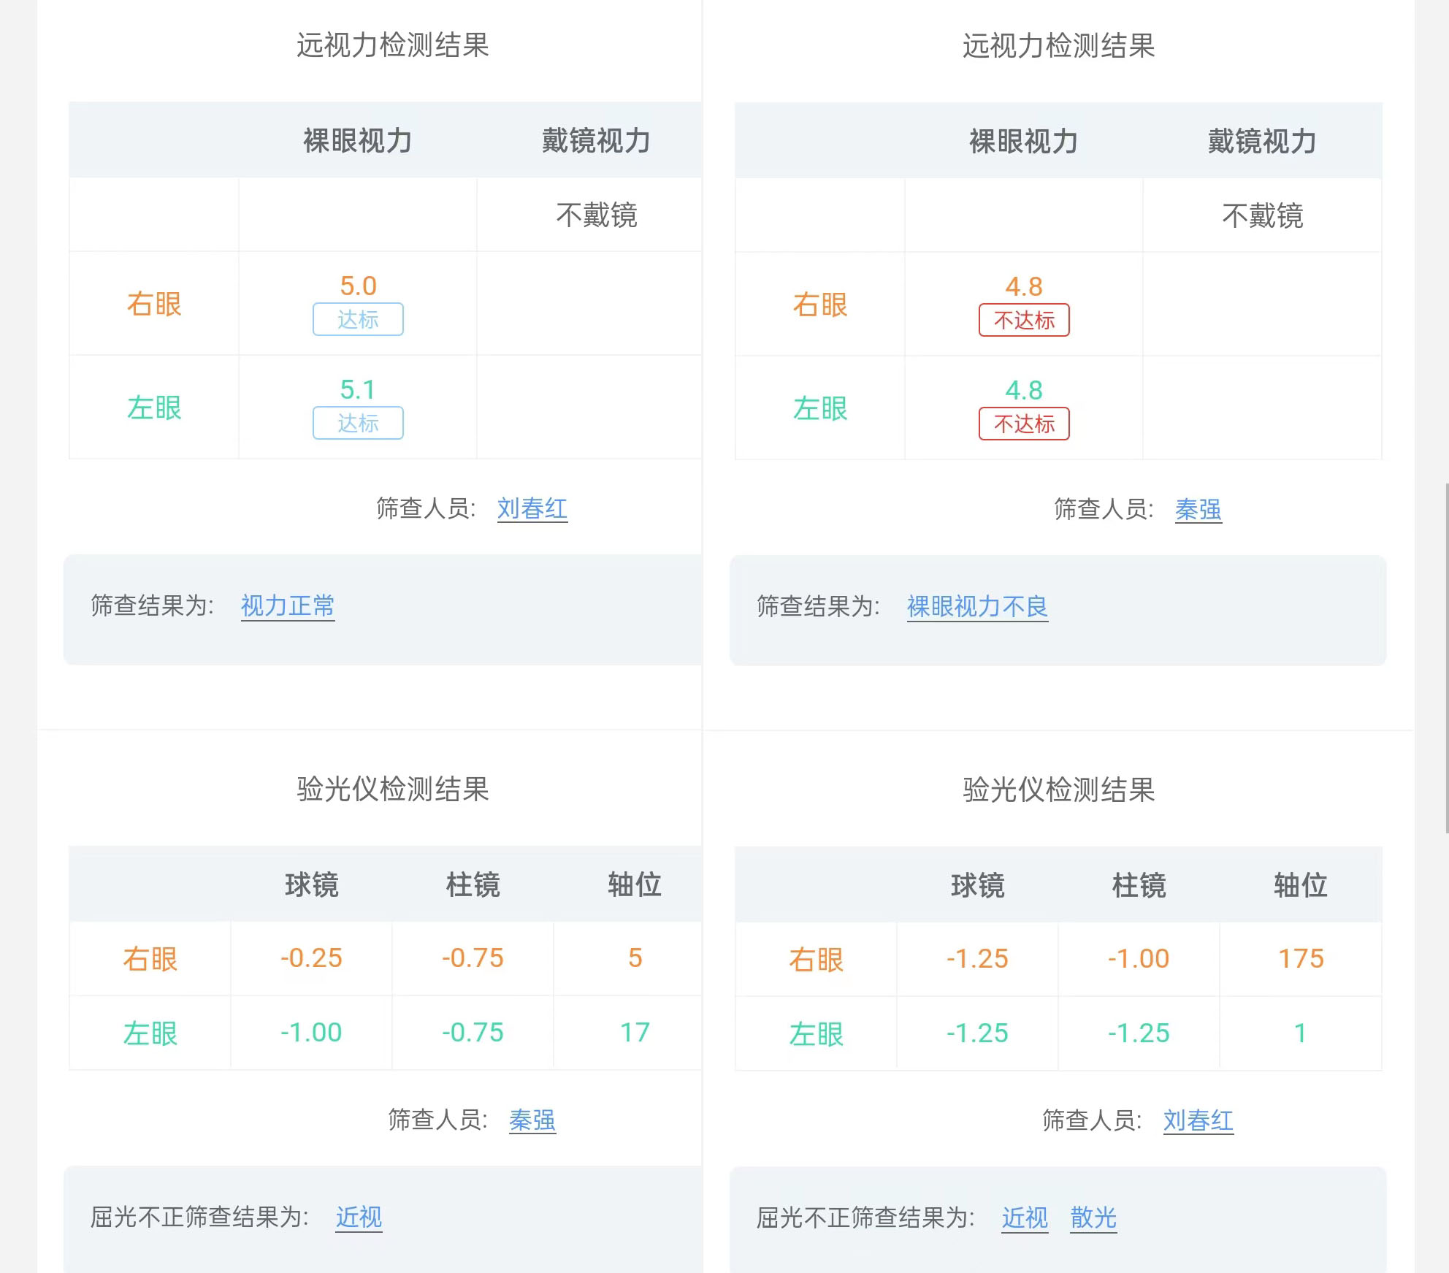
Task: Select the 不戴镜 cell in left vision table
Action: pos(597,215)
